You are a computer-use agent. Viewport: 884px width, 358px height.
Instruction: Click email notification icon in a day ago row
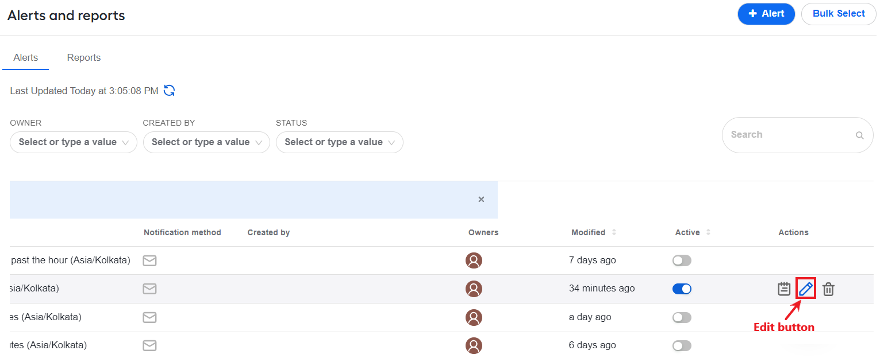[149, 317]
